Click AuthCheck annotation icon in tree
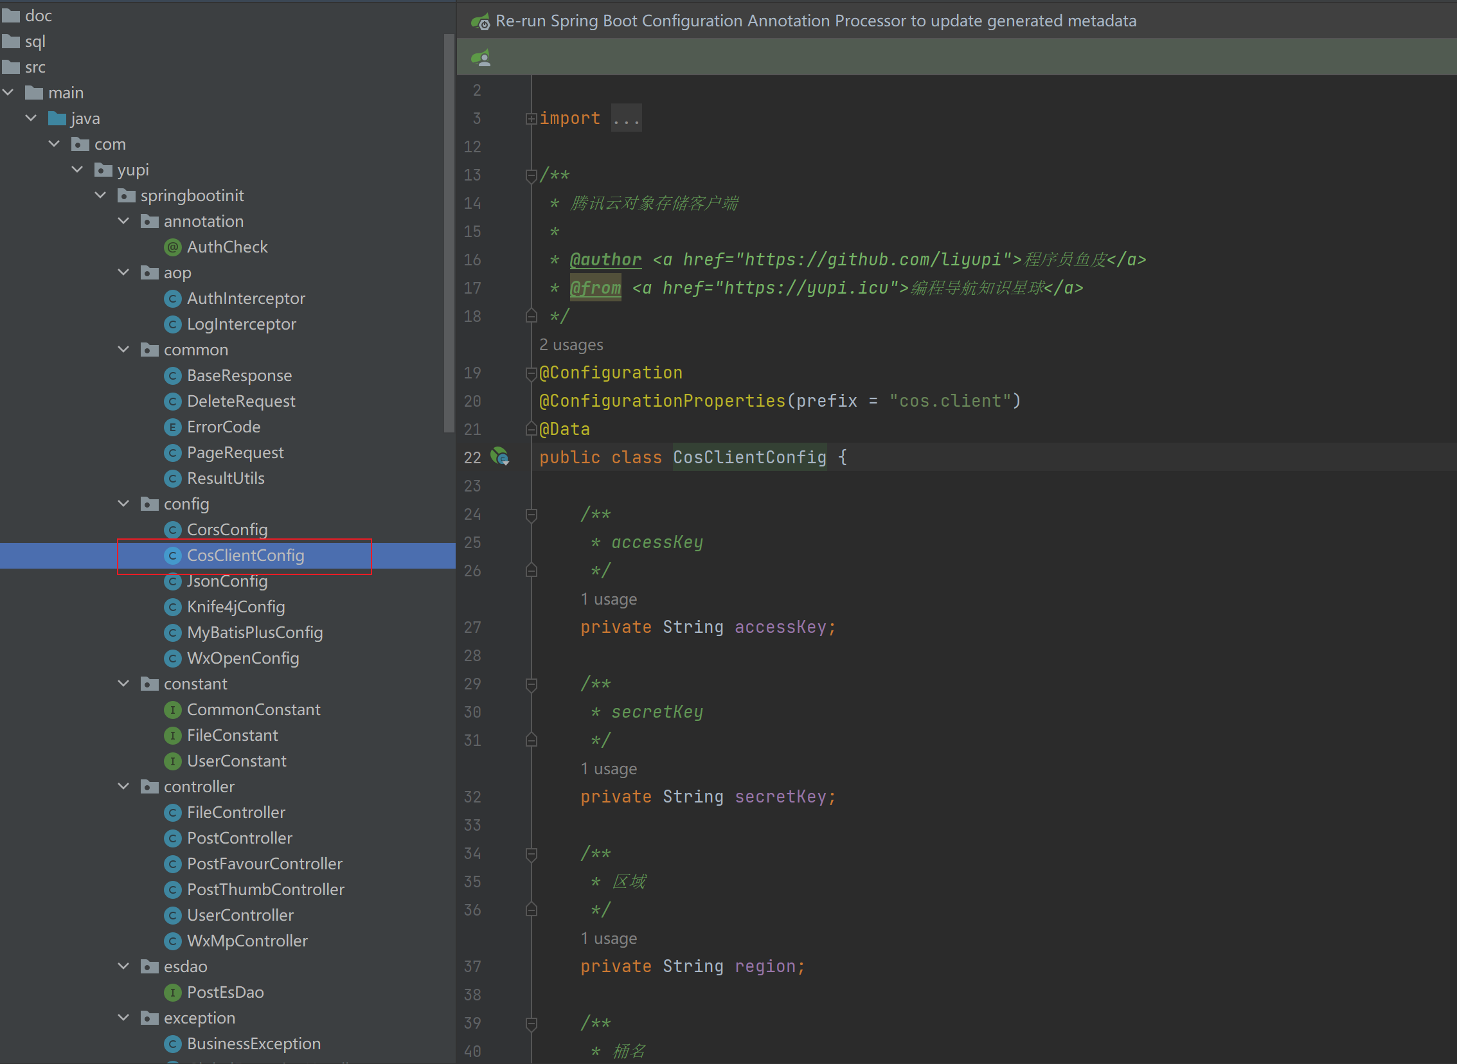 (x=172, y=247)
